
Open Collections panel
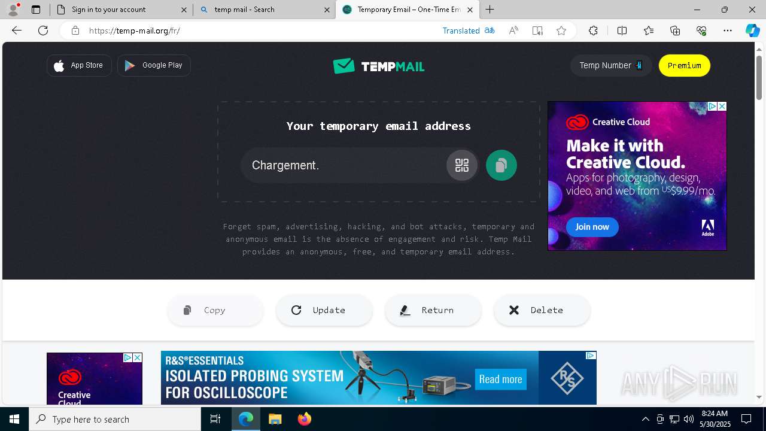[x=675, y=31]
